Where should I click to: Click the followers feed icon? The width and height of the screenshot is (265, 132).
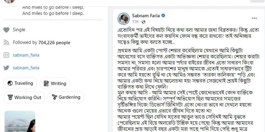[x=6, y=43]
